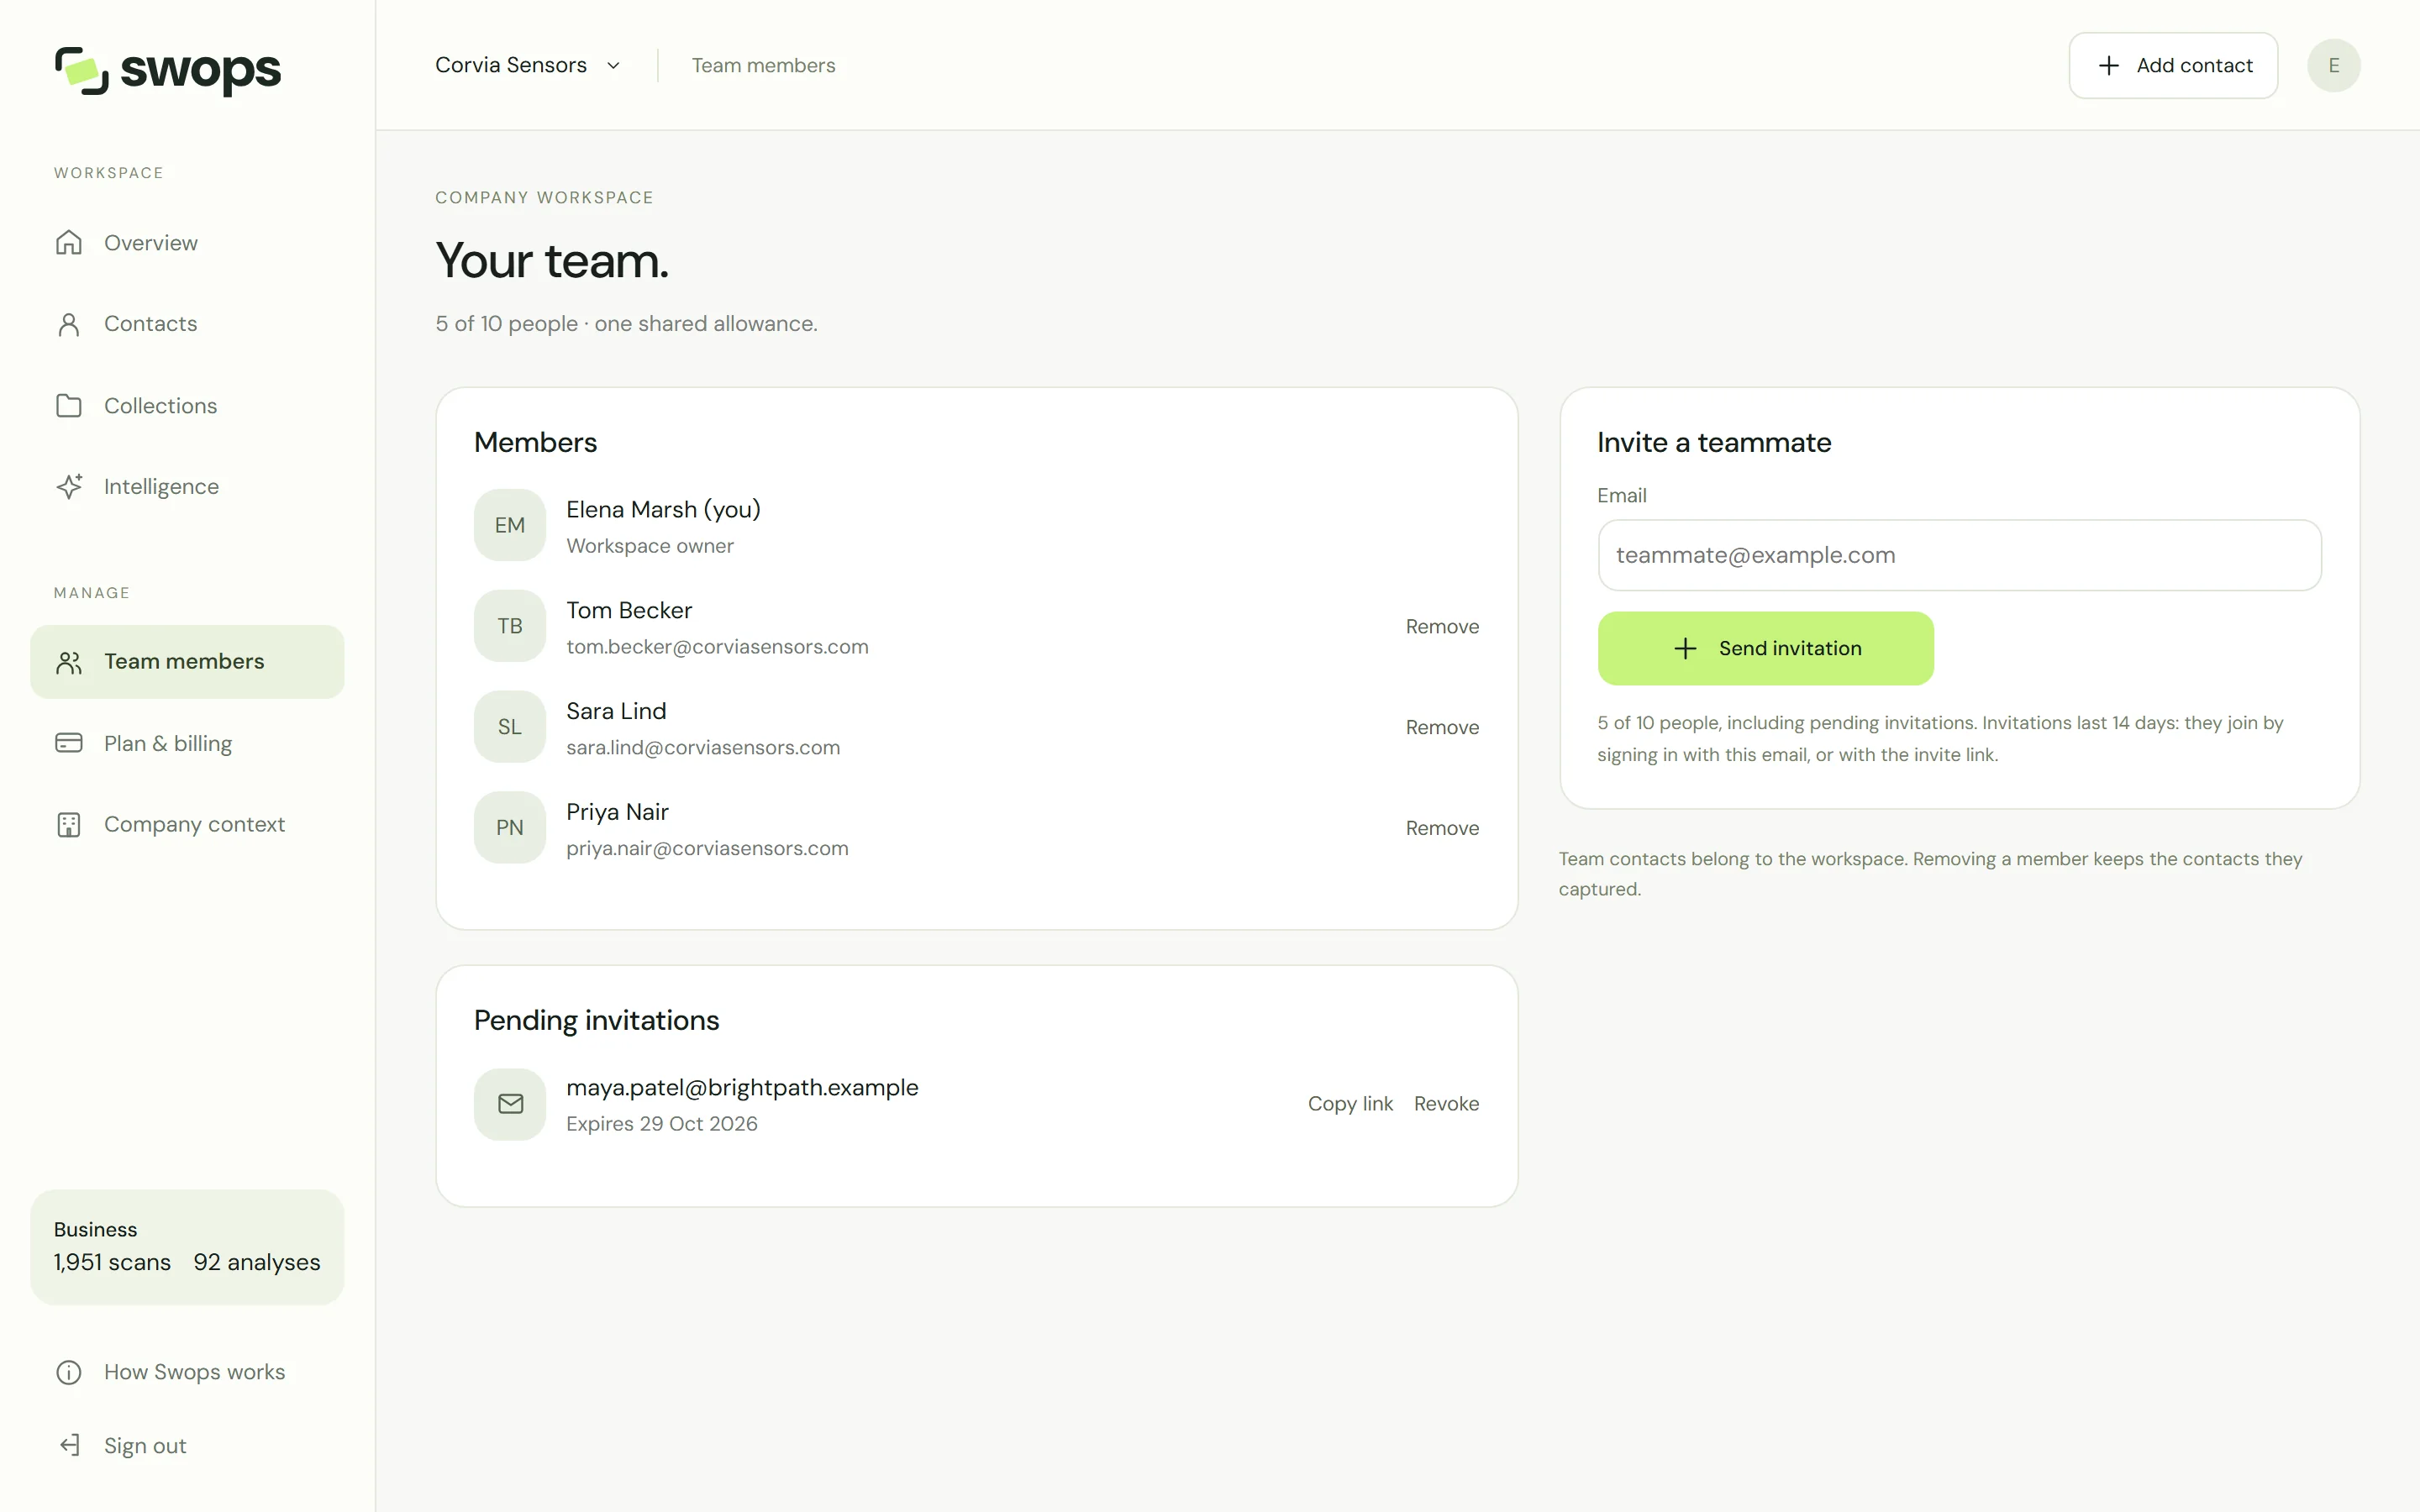Click the Contacts person icon
This screenshot has width=2420, height=1512.
point(69,324)
